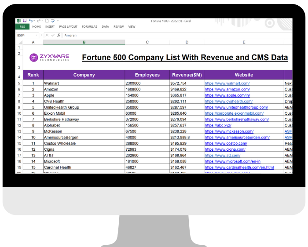Open the PAGE LAYOUT tab
The width and height of the screenshot is (308, 247).
click(x=68, y=27)
